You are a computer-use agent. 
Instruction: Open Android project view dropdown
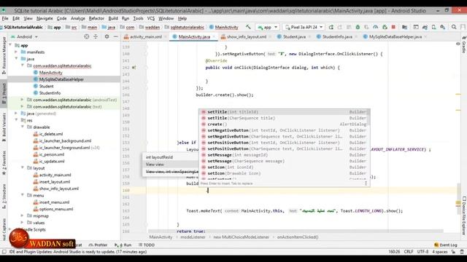click(x=24, y=36)
